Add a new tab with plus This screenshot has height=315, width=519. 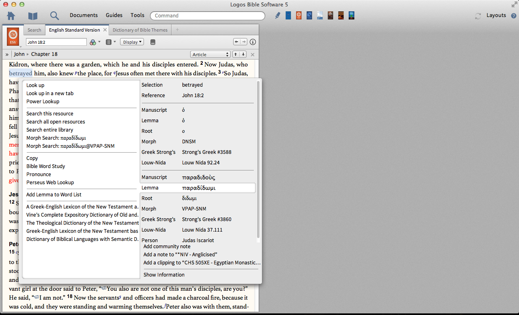click(177, 30)
